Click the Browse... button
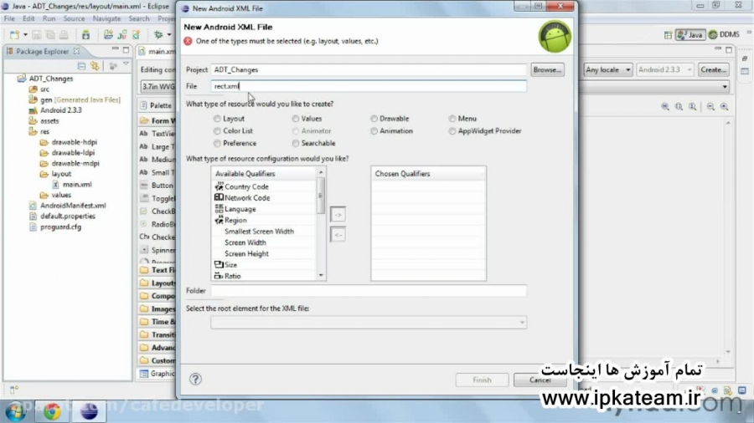Image resolution: width=754 pixels, height=423 pixels. (x=547, y=69)
